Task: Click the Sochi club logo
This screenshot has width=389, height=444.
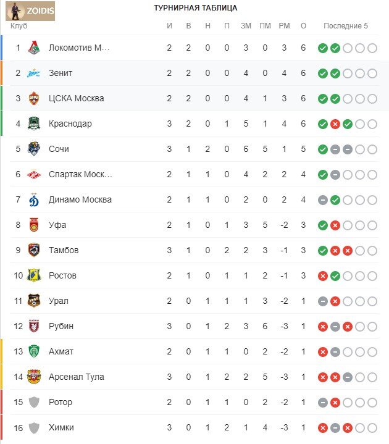Action: (34, 149)
